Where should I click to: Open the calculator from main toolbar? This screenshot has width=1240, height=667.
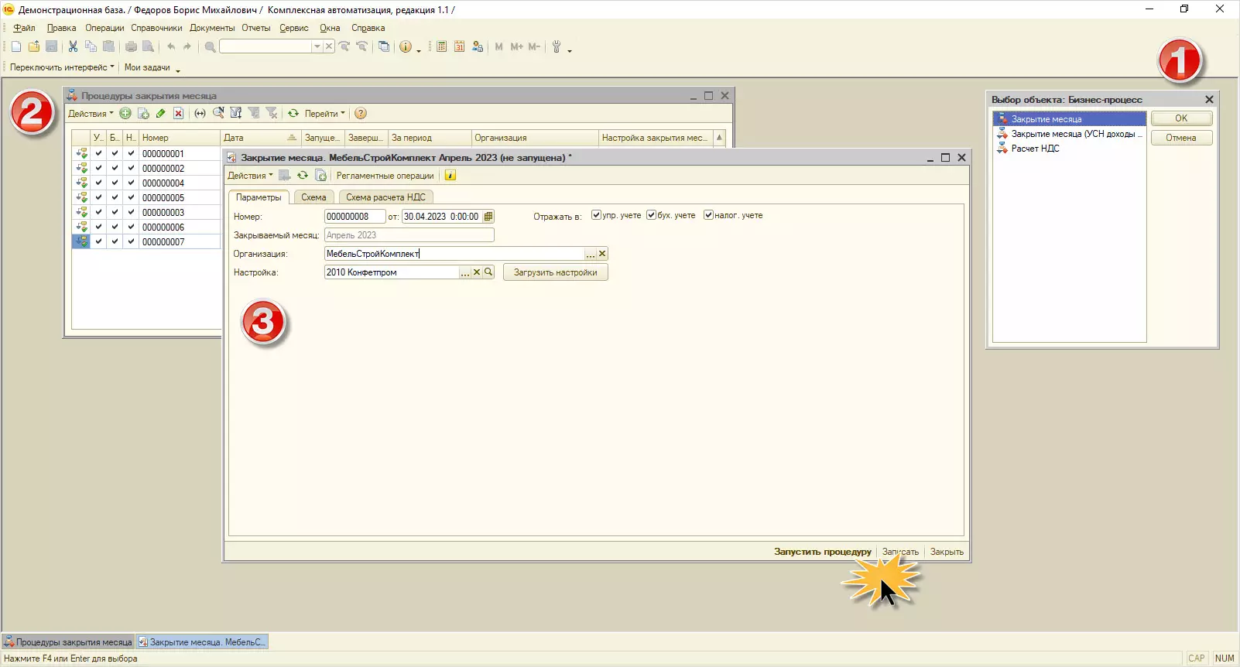[441, 46]
